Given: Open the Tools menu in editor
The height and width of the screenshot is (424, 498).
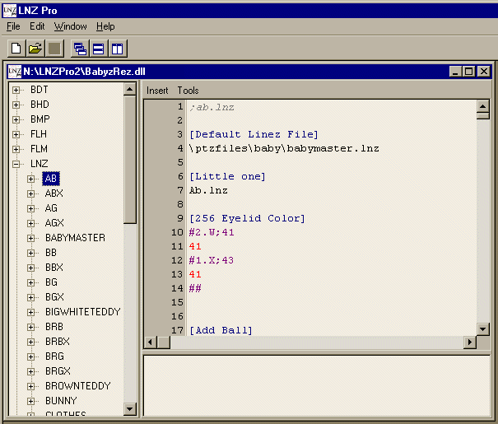Looking at the screenshot, I should point(188,91).
